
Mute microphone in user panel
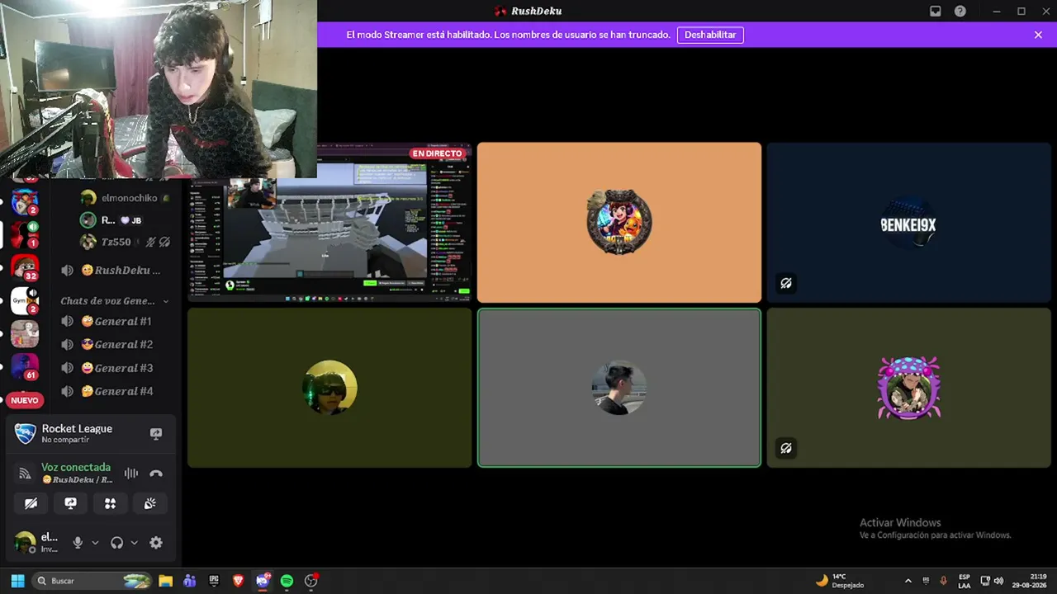78,542
